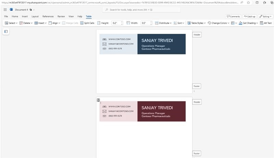
Task: Switch to the View tab
Action: click(x=71, y=16)
